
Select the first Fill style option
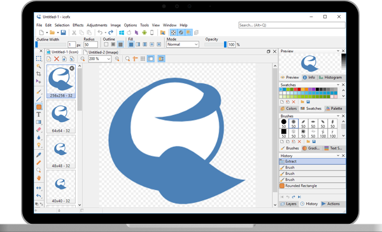click(131, 44)
